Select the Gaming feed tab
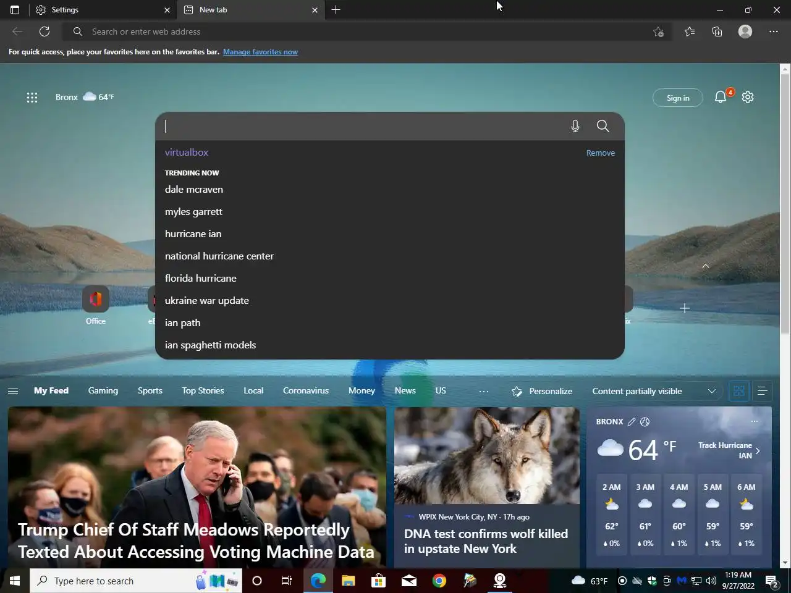The height and width of the screenshot is (593, 791). tap(103, 390)
